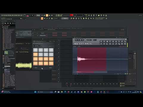
Task: Click the tempo display field
Action: 38,15
